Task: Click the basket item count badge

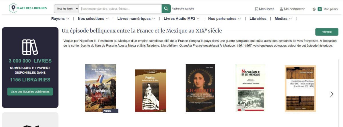Action: coord(320,9)
